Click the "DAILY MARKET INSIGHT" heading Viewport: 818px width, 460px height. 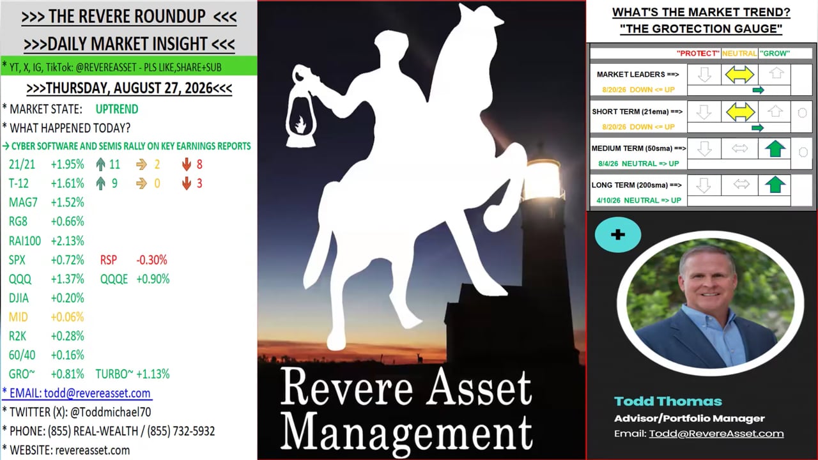[x=128, y=44]
